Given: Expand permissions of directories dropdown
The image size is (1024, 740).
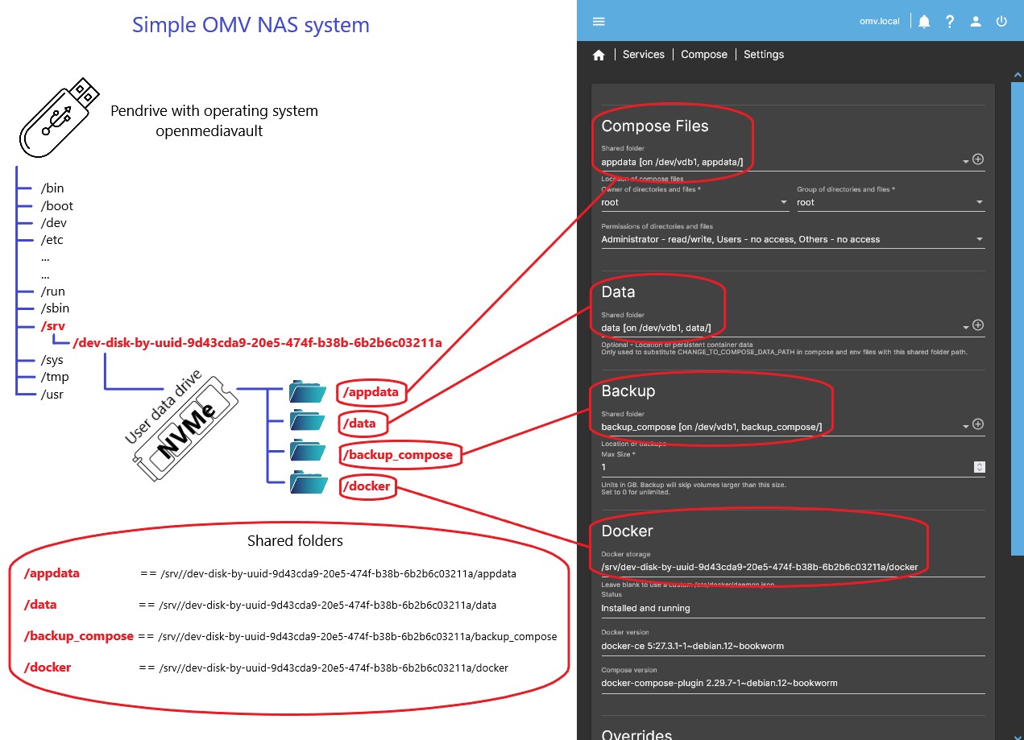Looking at the screenshot, I should click(x=979, y=240).
